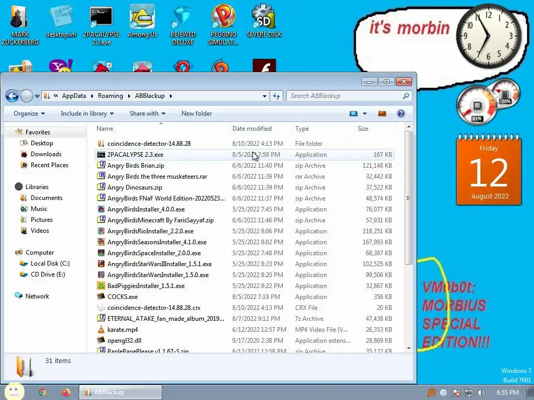Screen dimensions: 534x400
Task: Go back with the Back arrow button
Action: click(x=13, y=96)
